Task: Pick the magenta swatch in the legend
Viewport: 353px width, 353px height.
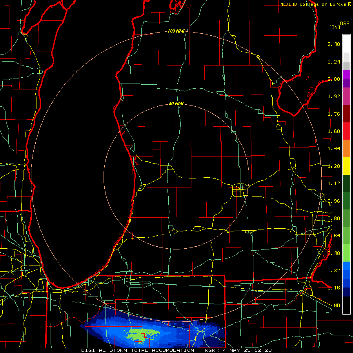Action: pyautogui.click(x=346, y=75)
